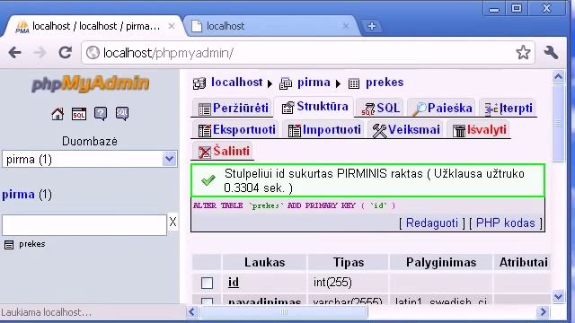Open the Importuoti tab

[x=323, y=130]
